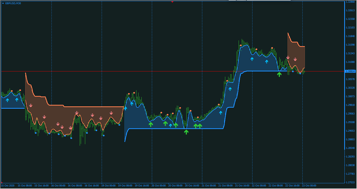Click the 21 Oct 00:00 time label
Screen dimensions: 357x189
(209, 186)
